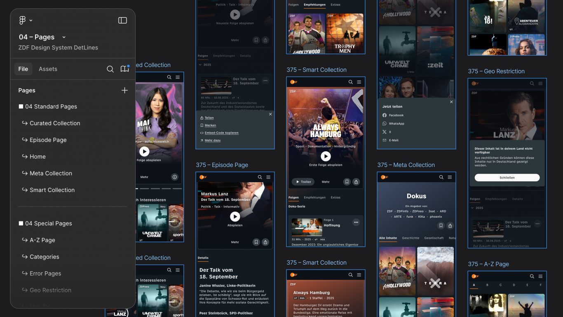Image resolution: width=563 pixels, height=317 pixels.
Task: Click the ZDF logo in the 375 – A-Z Page frame
Action: (475, 276)
